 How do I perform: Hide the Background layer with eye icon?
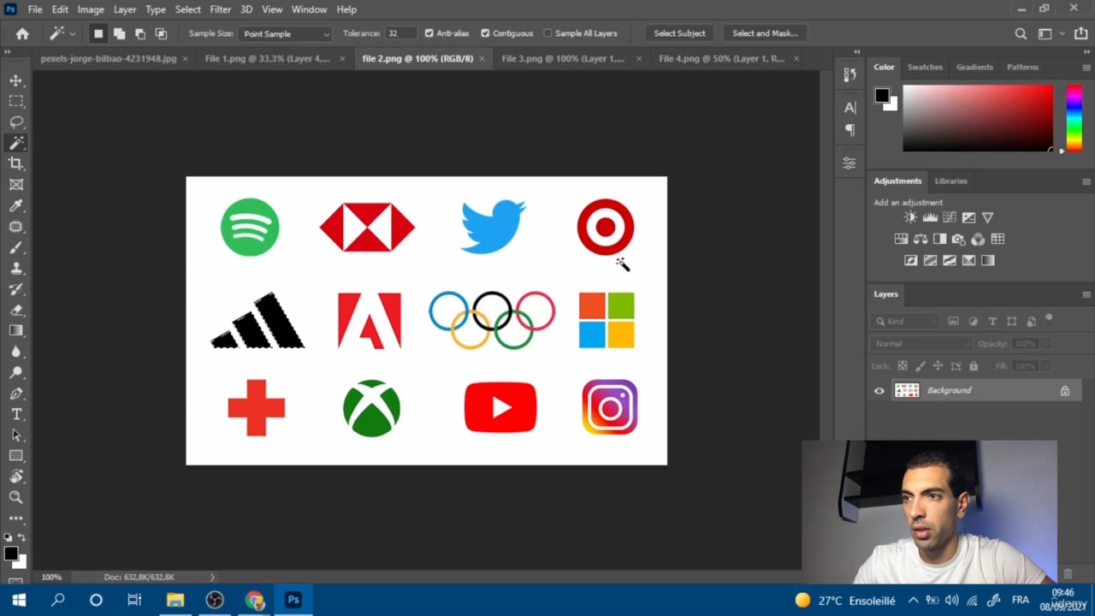(879, 391)
